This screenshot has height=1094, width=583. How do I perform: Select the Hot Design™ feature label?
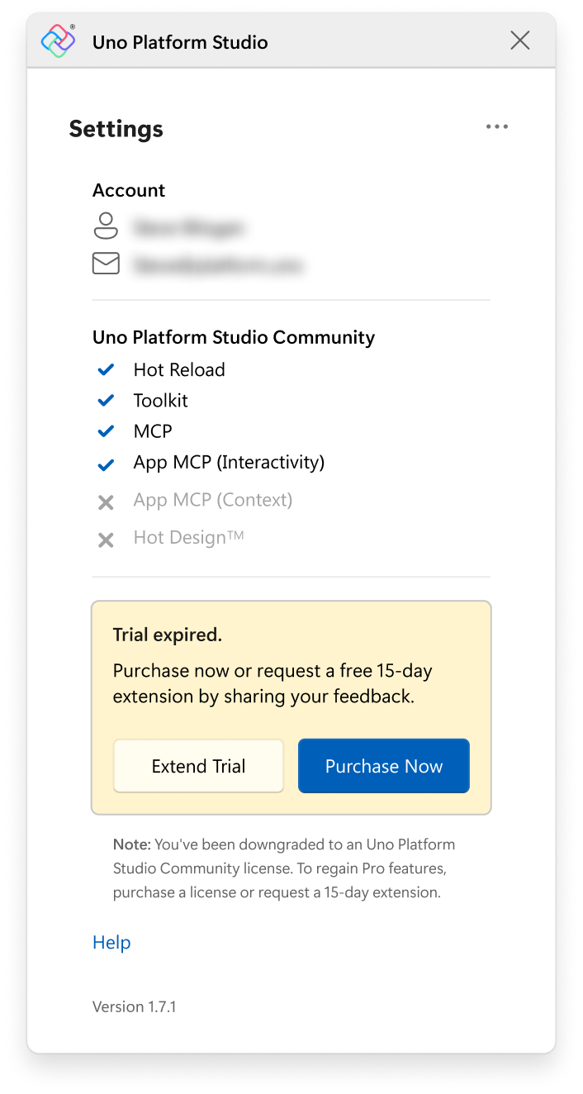pos(189,538)
